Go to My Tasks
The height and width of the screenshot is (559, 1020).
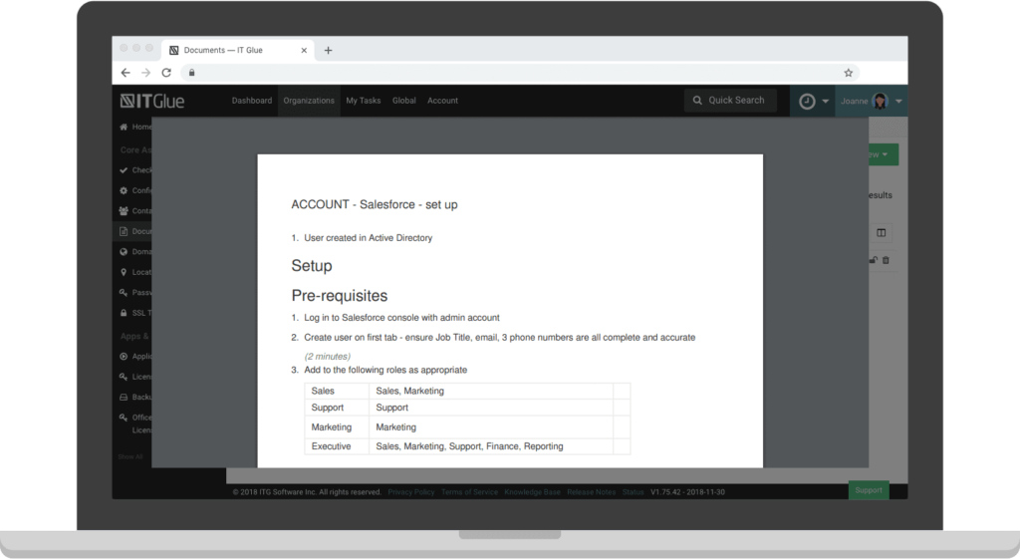coord(363,101)
